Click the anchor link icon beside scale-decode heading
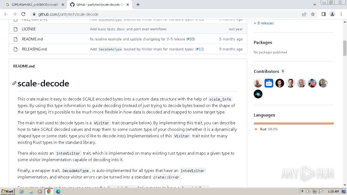Image resolution: width=347 pixels, height=195 pixels. [14, 83]
